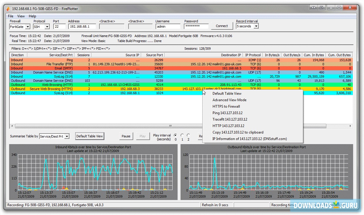Click the Pause button
364x215 pixels.
pyautogui.click(x=126, y=136)
